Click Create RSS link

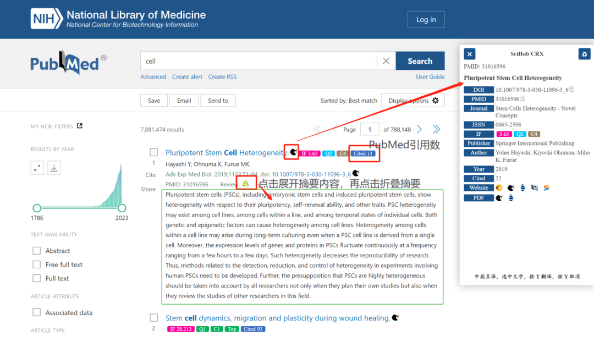pos(222,76)
